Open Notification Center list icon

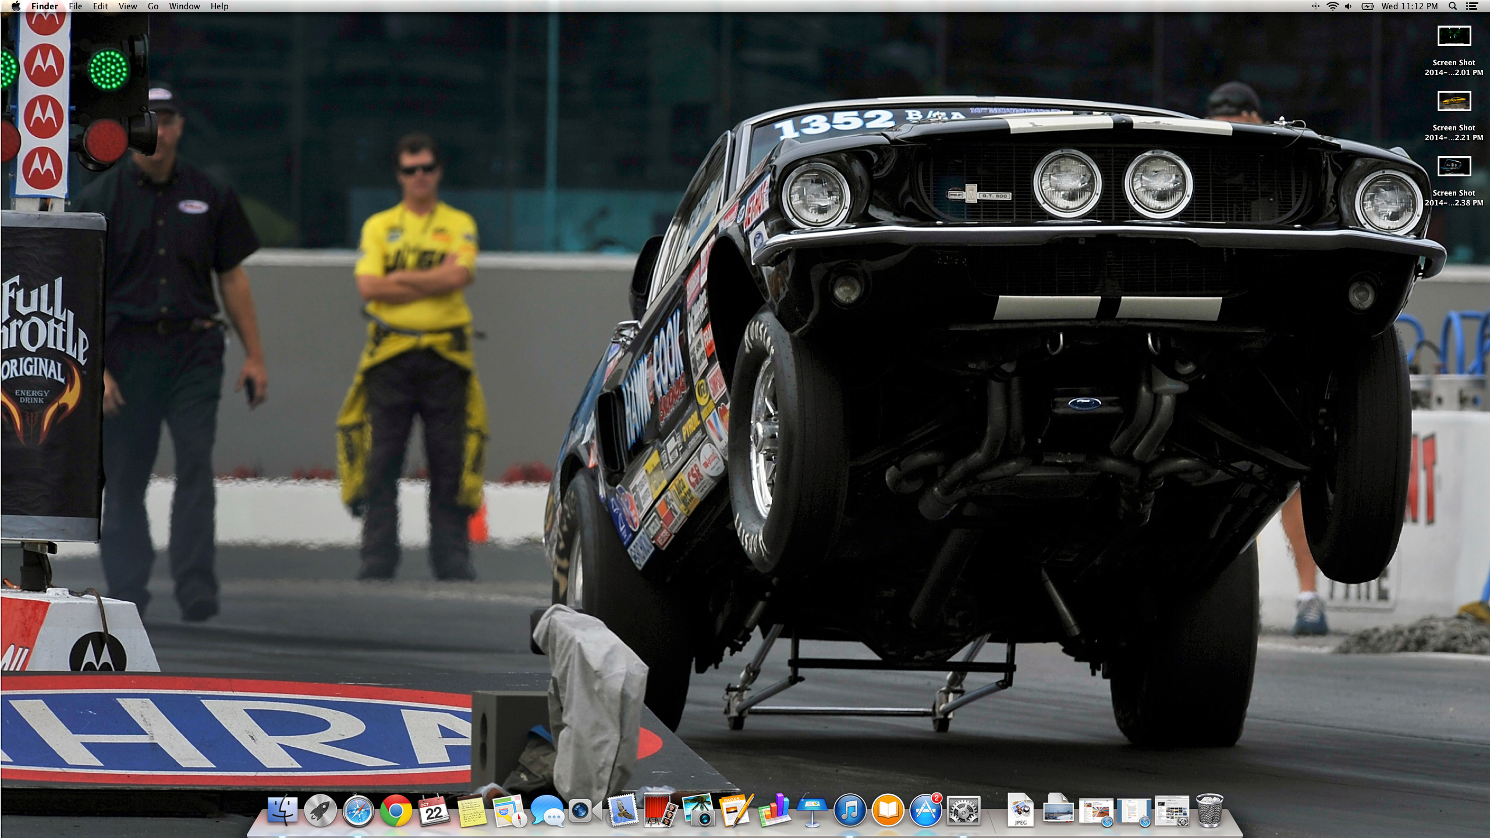point(1472,6)
